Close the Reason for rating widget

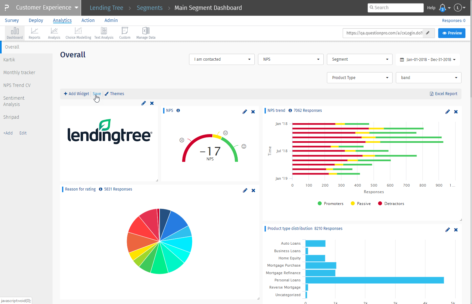click(x=253, y=191)
